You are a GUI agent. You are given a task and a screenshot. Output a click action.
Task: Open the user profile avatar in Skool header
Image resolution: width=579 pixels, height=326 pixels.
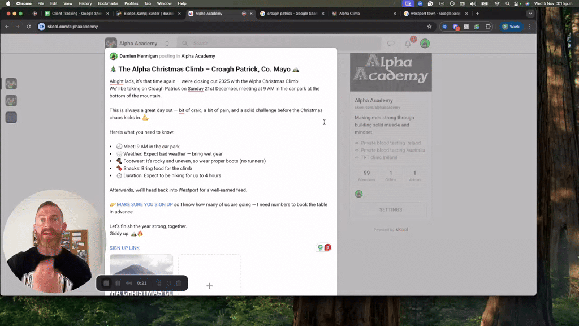[x=425, y=44]
